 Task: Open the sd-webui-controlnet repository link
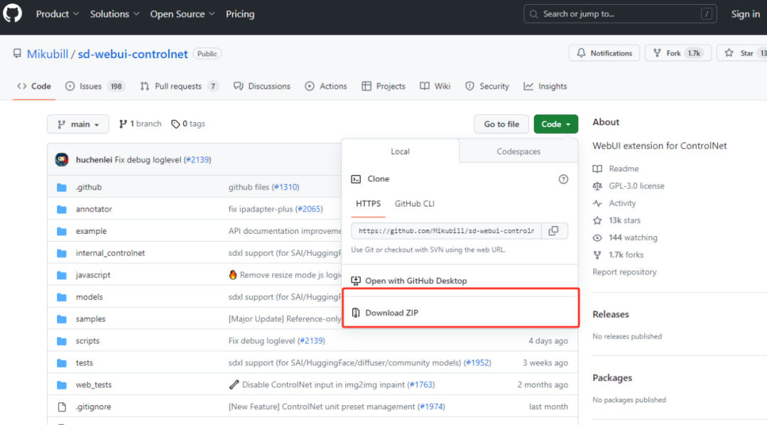(x=133, y=54)
